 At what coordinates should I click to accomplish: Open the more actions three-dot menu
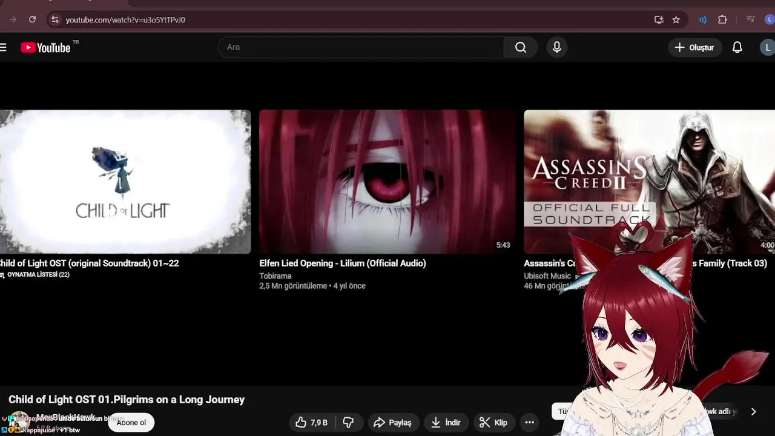pyautogui.click(x=530, y=423)
